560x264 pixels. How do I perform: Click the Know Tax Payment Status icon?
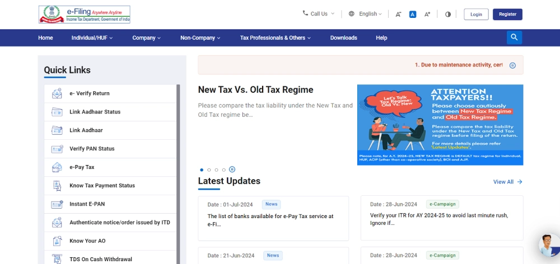[x=57, y=186]
